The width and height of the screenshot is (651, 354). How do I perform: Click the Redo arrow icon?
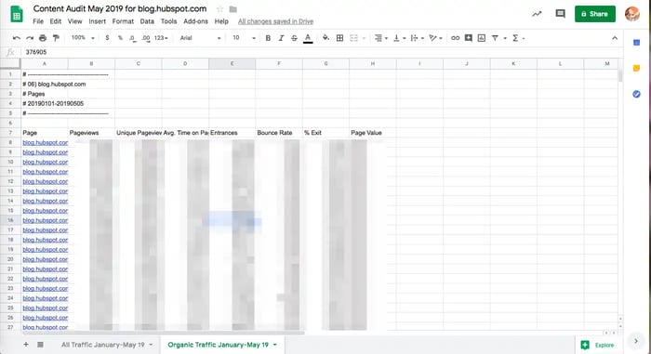(30, 38)
